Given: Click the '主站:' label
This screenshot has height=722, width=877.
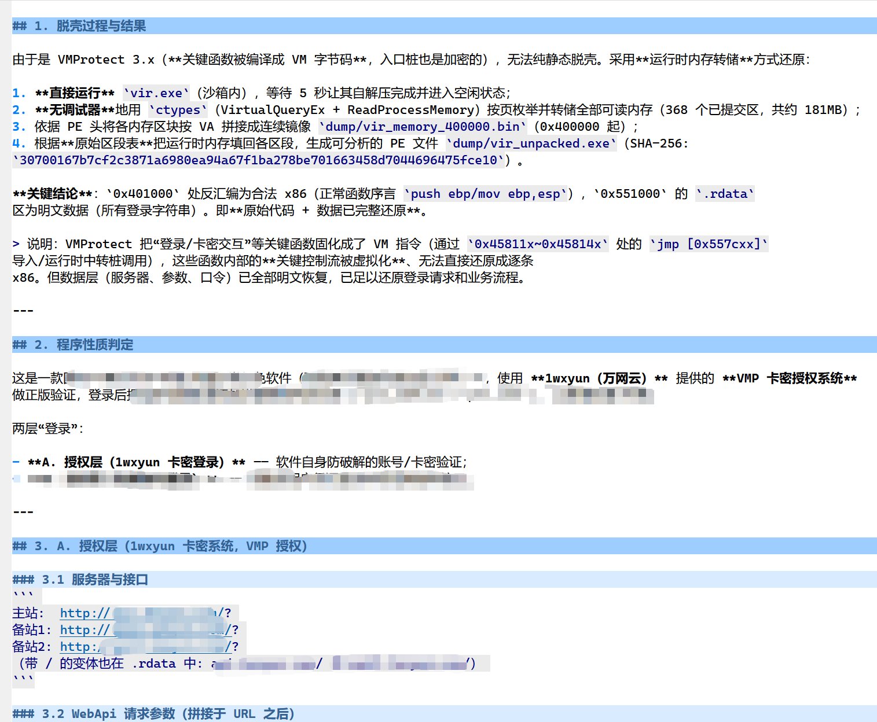Looking at the screenshot, I should [28, 613].
